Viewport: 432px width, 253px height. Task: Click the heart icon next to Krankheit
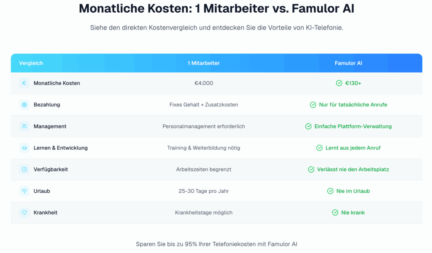24,213
